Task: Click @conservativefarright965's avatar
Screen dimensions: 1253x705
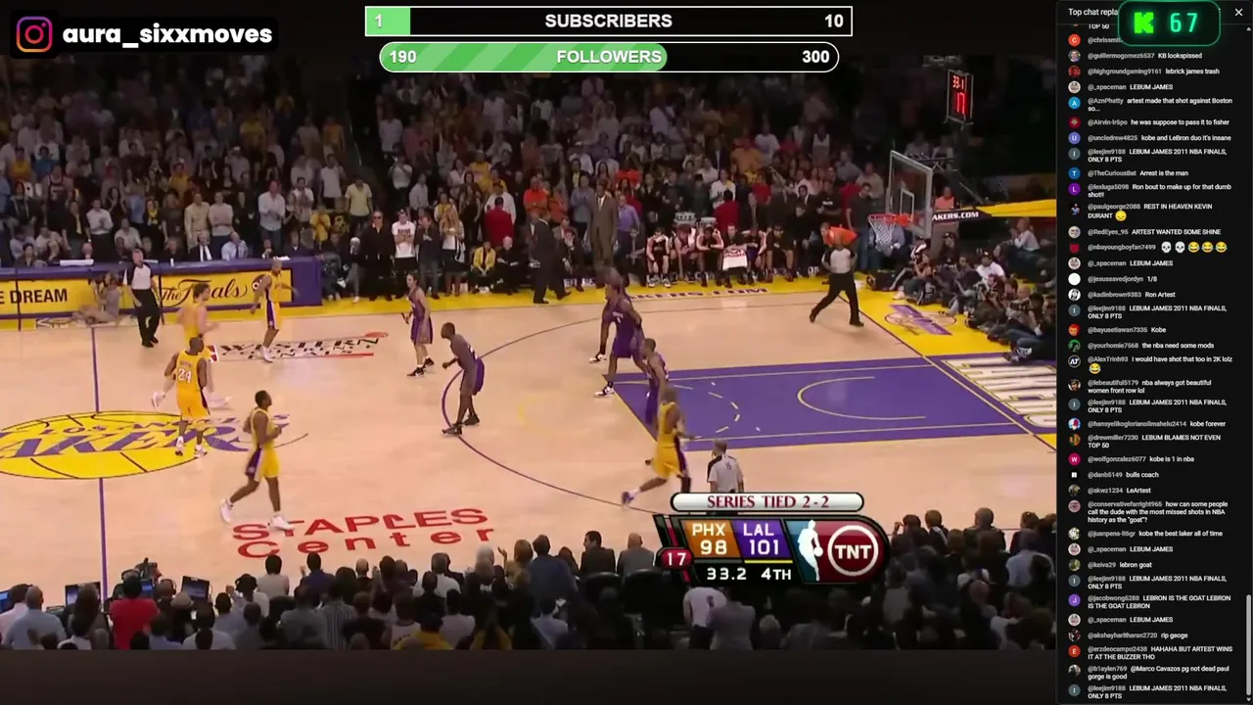Action: pyautogui.click(x=1074, y=506)
